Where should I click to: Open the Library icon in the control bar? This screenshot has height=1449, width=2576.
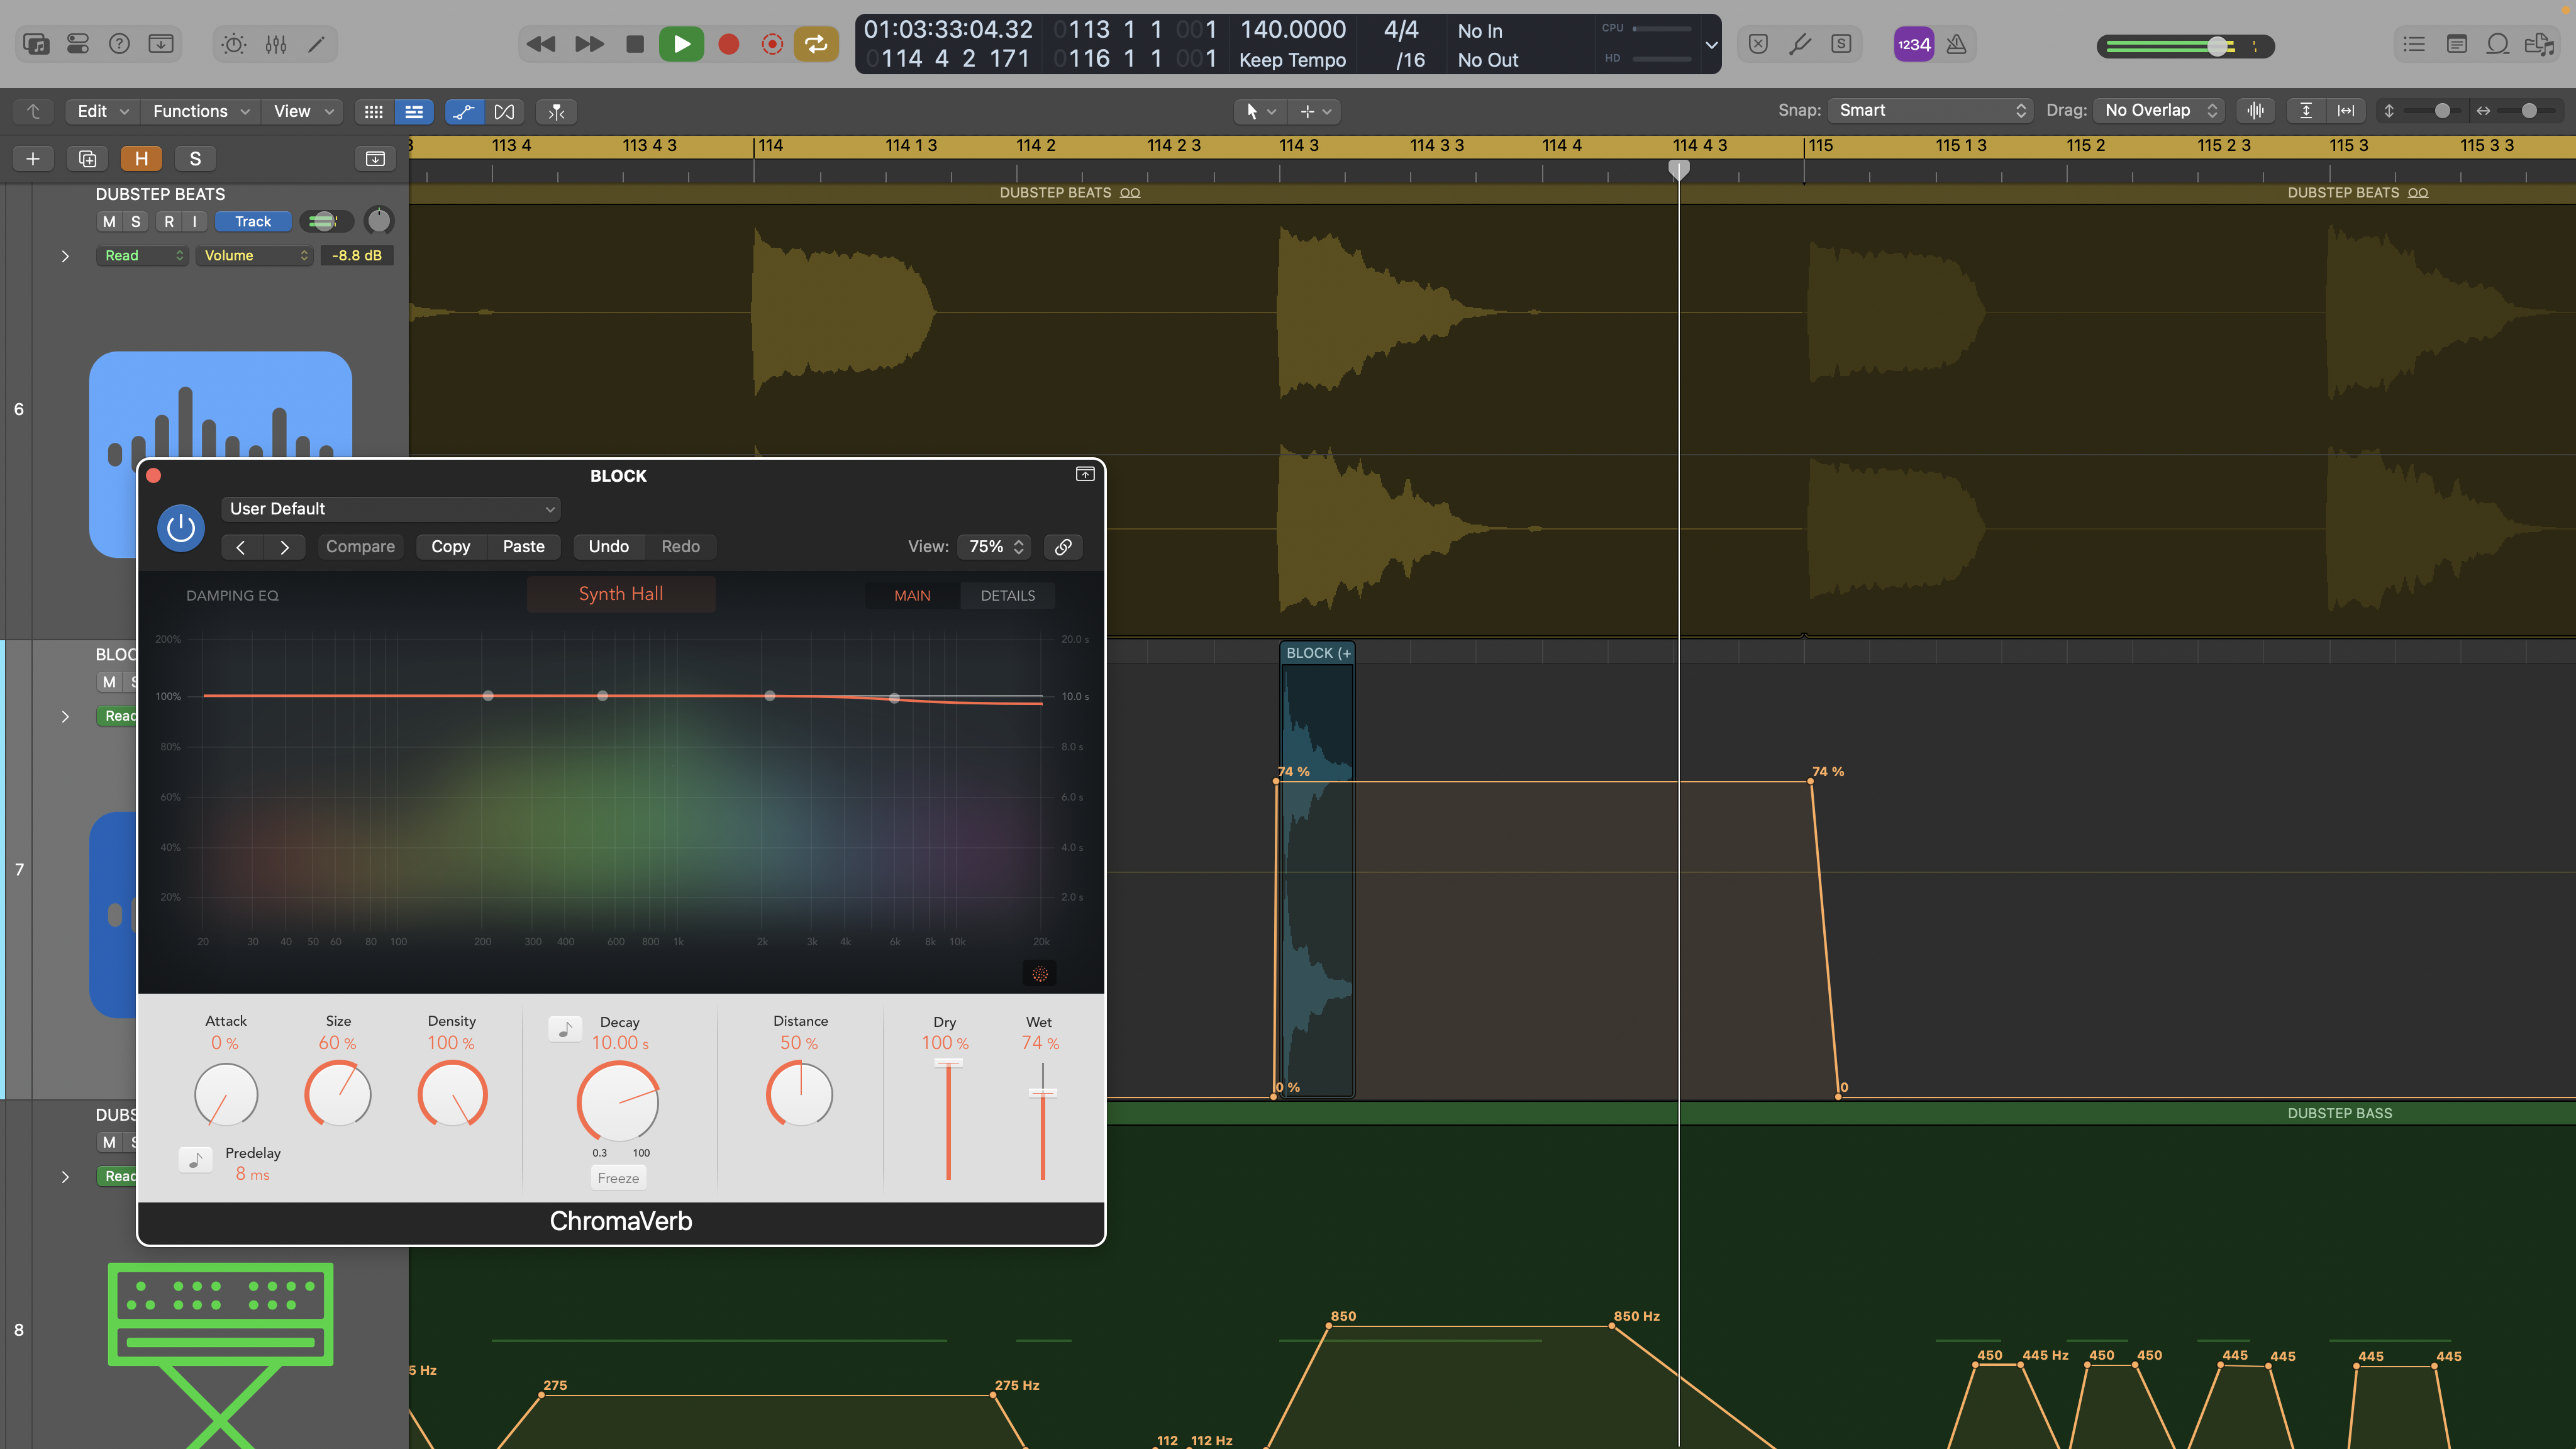click(x=36, y=44)
